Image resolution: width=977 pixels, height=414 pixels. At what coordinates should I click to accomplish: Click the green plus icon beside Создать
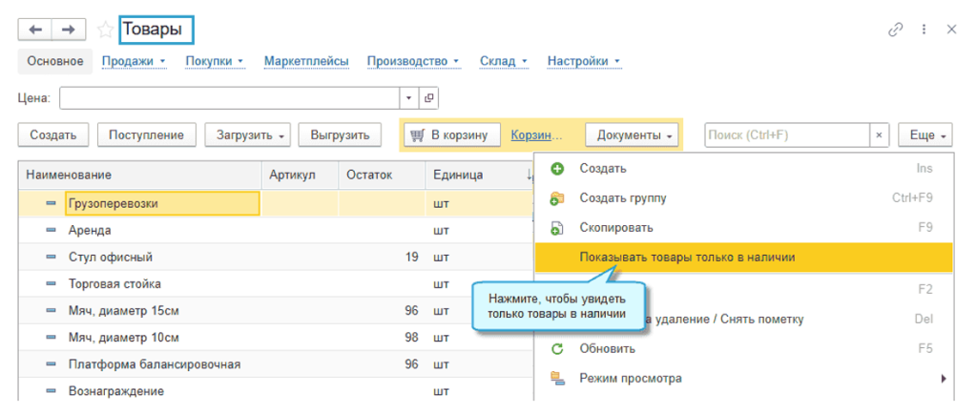(557, 169)
